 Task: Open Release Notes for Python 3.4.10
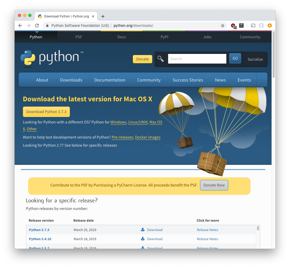[208, 239]
